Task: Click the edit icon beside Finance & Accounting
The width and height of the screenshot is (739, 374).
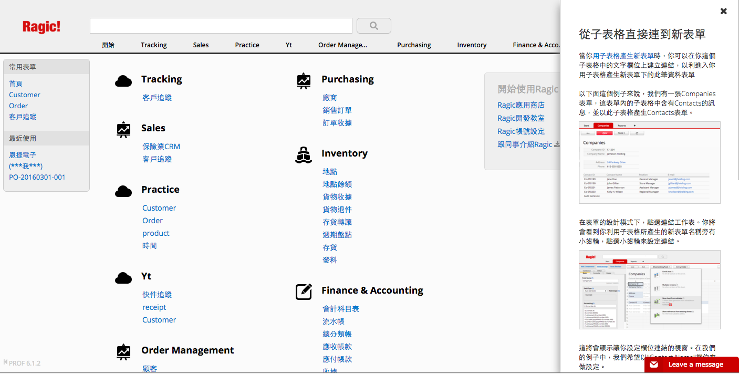Action: pyautogui.click(x=304, y=292)
